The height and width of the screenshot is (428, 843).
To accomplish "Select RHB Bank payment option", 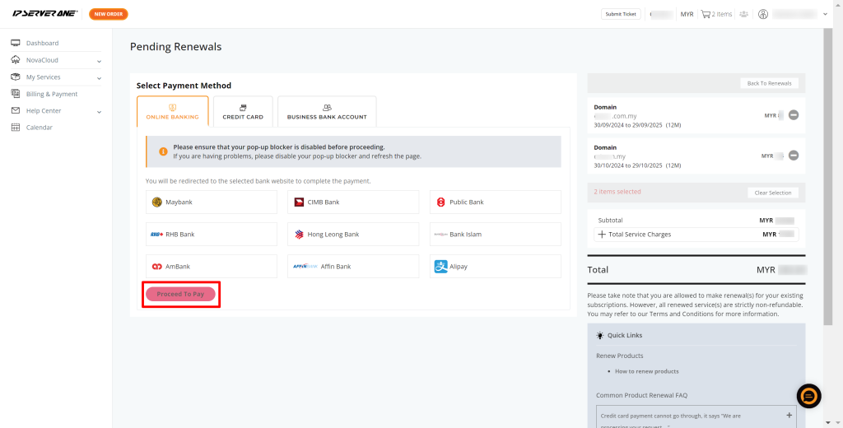I will point(212,235).
